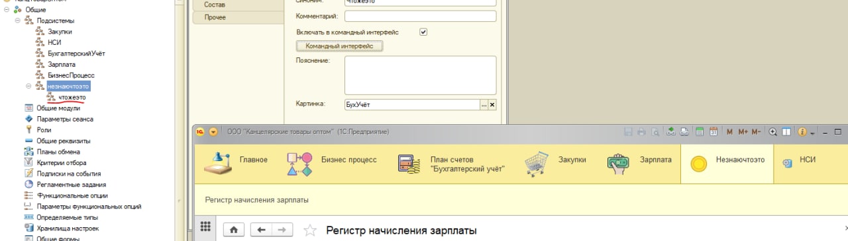Open the Calculator icon in toolbar

700,132
